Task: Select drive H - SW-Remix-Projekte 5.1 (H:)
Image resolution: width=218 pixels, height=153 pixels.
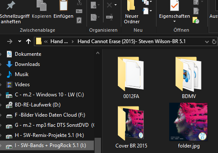Action: tap(49, 135)
